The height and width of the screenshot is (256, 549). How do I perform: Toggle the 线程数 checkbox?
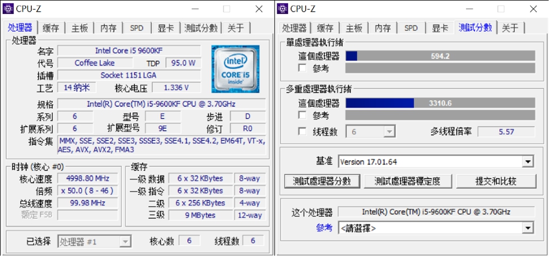(302, 131)
